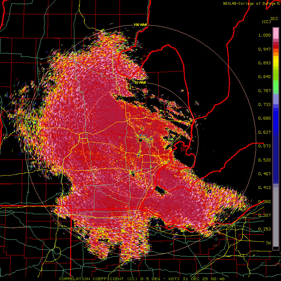The image size is (281, 281).
Task: Select the 0.627 legend number
Action: 264,132
